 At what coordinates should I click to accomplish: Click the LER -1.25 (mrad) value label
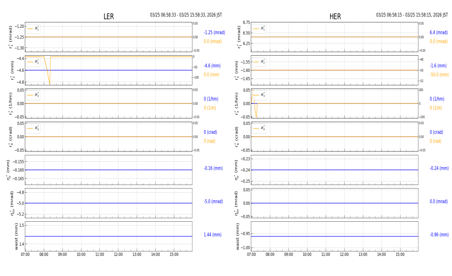[214, 33]
